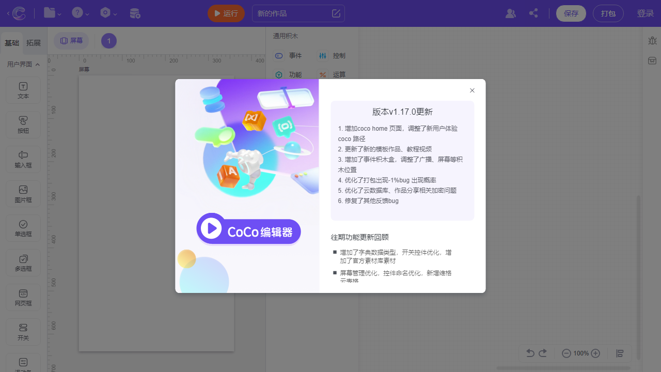Image resolution: width=661 pixels, height=372 pixels.
Task: Click the redo arrow icon
Action: pos(543,353)
